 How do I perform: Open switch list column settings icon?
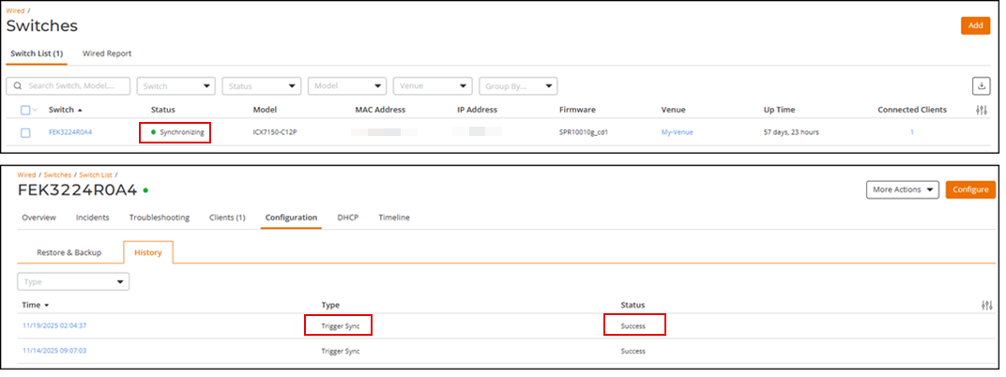(982, 111)
